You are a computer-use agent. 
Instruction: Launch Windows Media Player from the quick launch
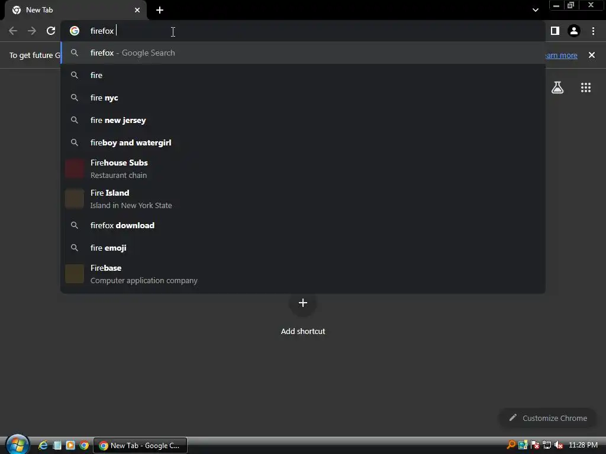pyautogui.click(x=70, y=445)
